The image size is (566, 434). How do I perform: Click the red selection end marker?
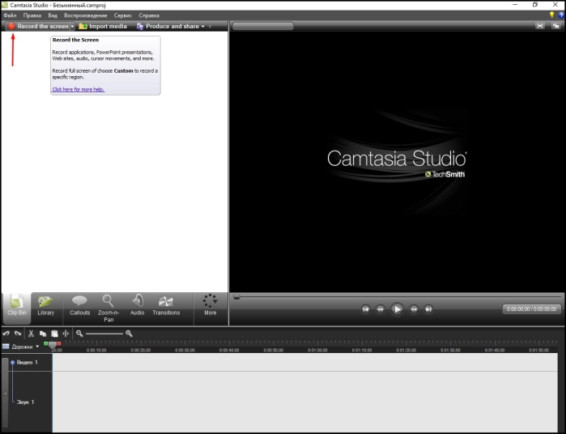point(59,343)
